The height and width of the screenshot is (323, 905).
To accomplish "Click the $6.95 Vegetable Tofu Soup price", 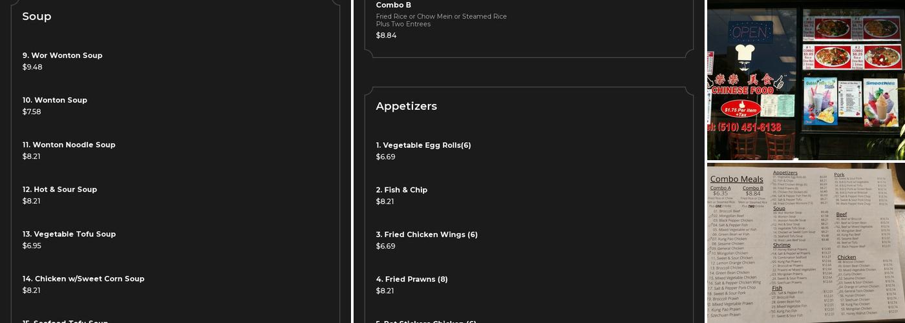I will pyautogui.click(x=32, y=245).
